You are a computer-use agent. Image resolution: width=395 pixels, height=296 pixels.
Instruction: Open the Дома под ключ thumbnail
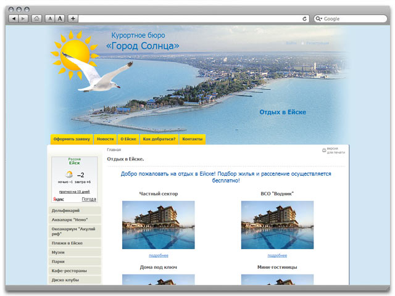(159, 279)
